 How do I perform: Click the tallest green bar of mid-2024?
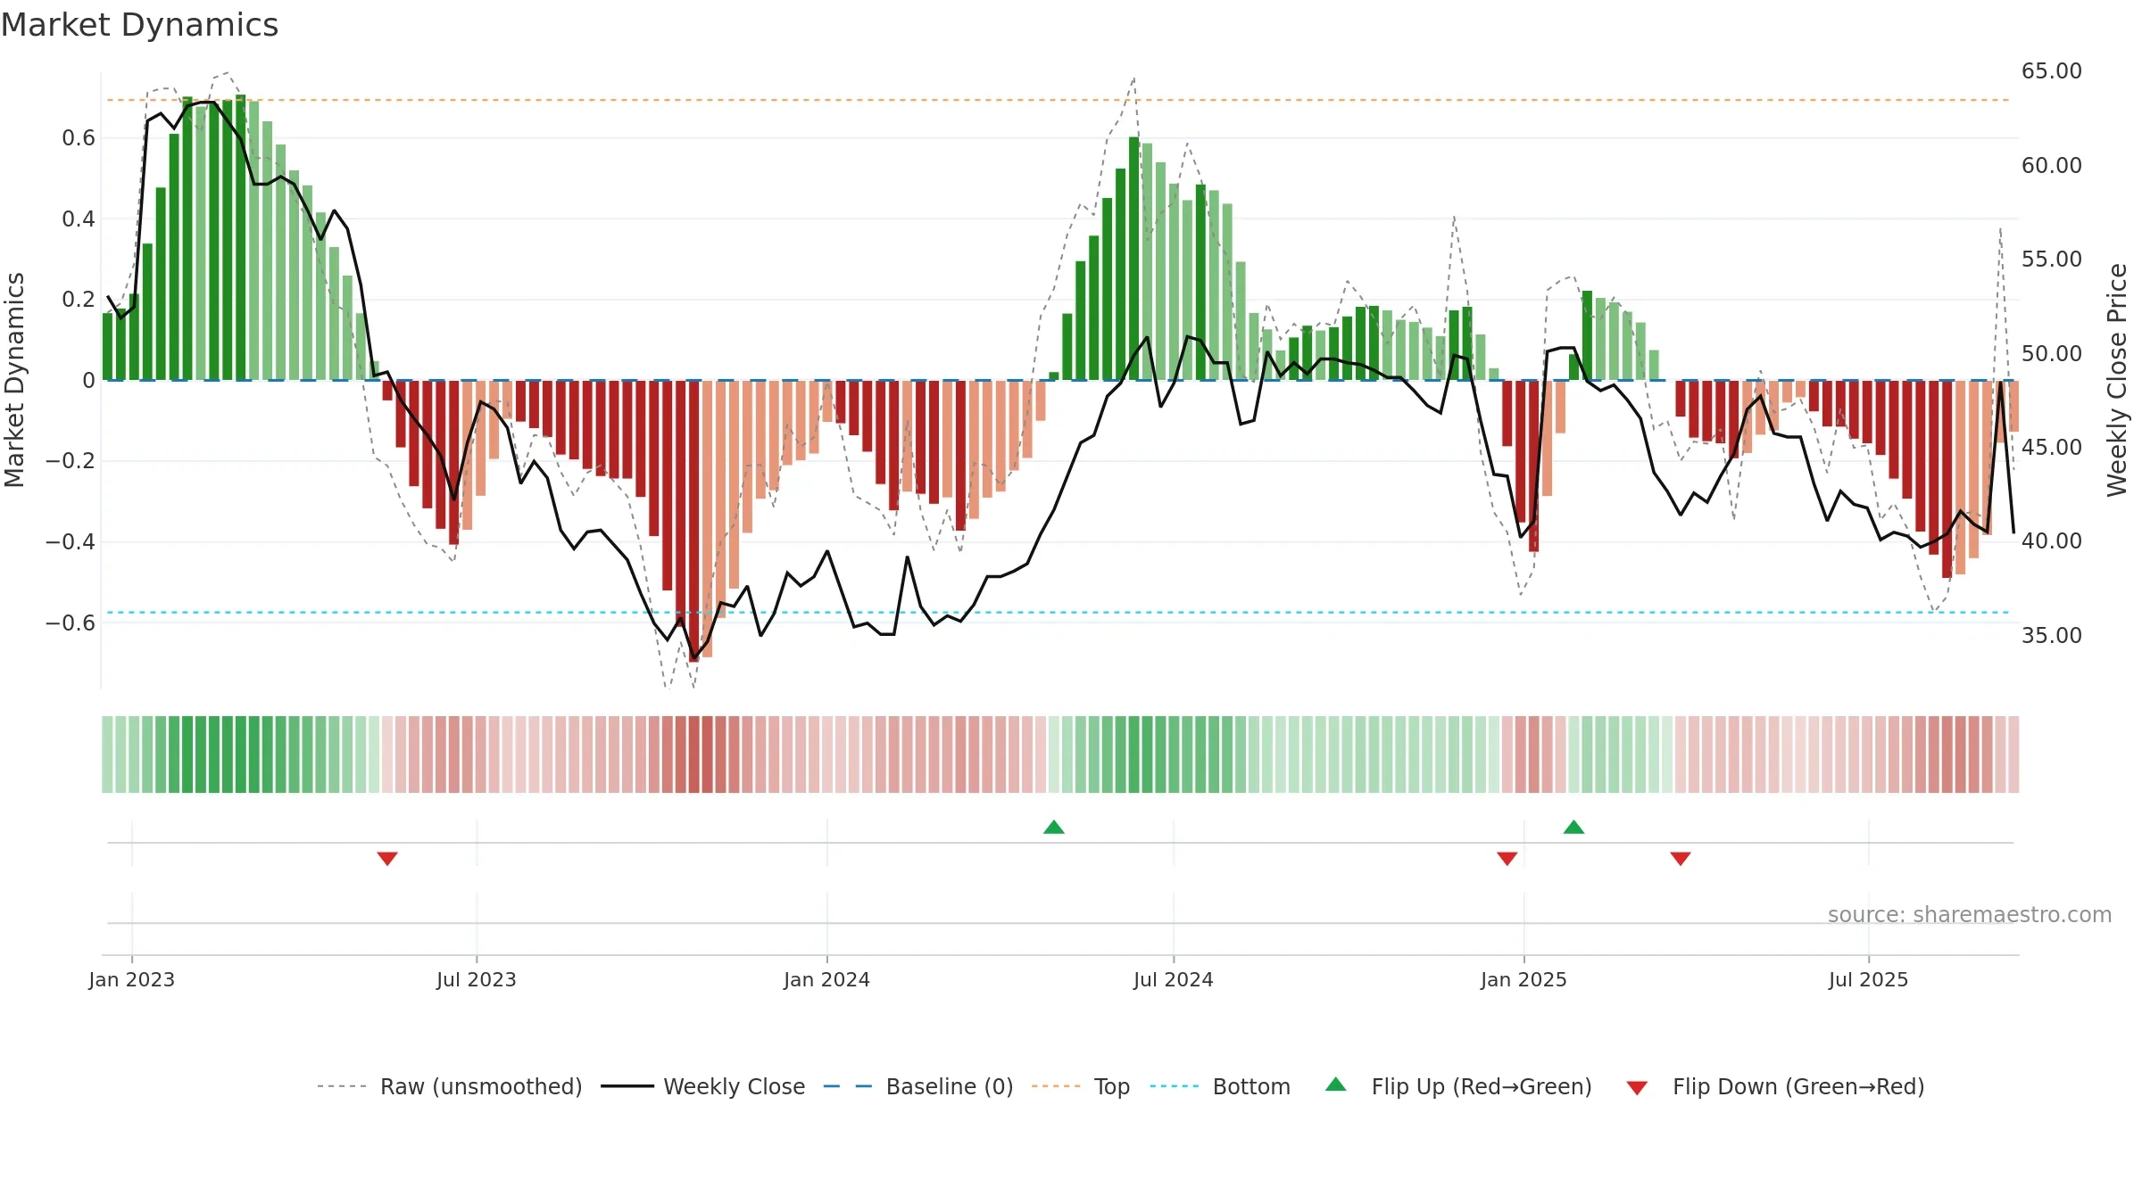point(1133,259)
